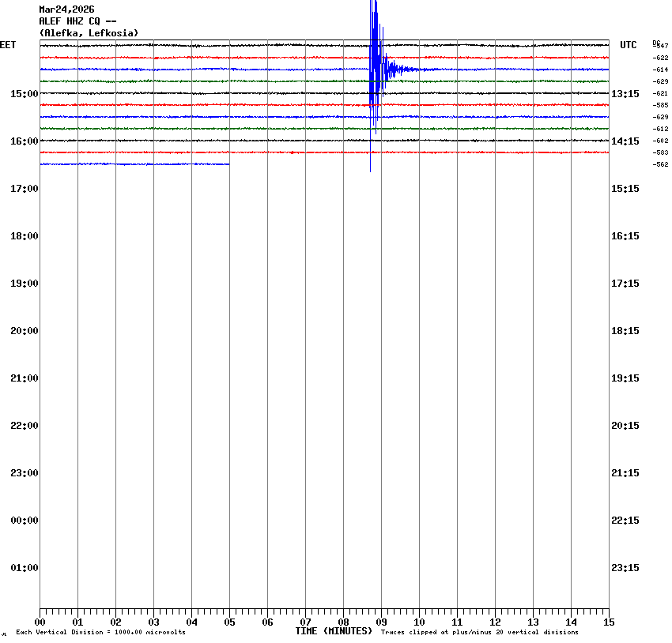Click minute 15 on the bottom axis
This screenshot has width=672, height=643.
coord(608,622)
